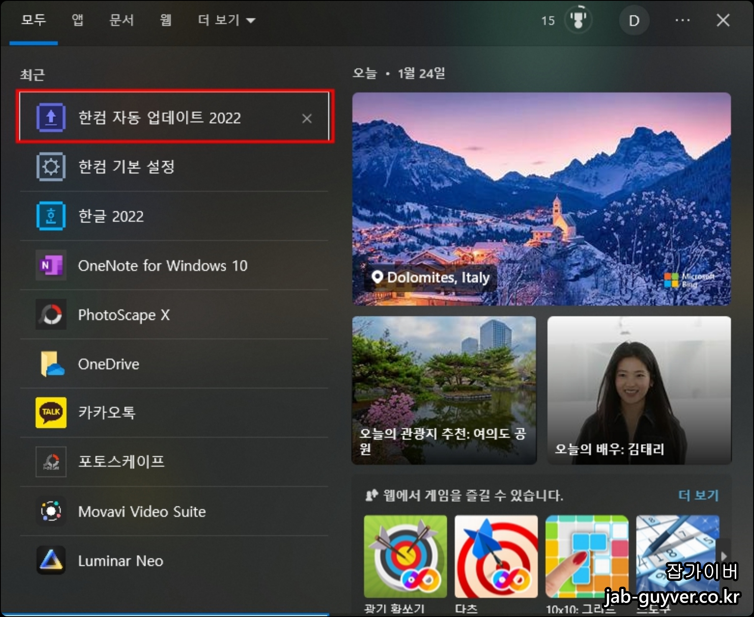Click the games carousel next arrow
The image size is (754, 617).
tap(724, 556)
